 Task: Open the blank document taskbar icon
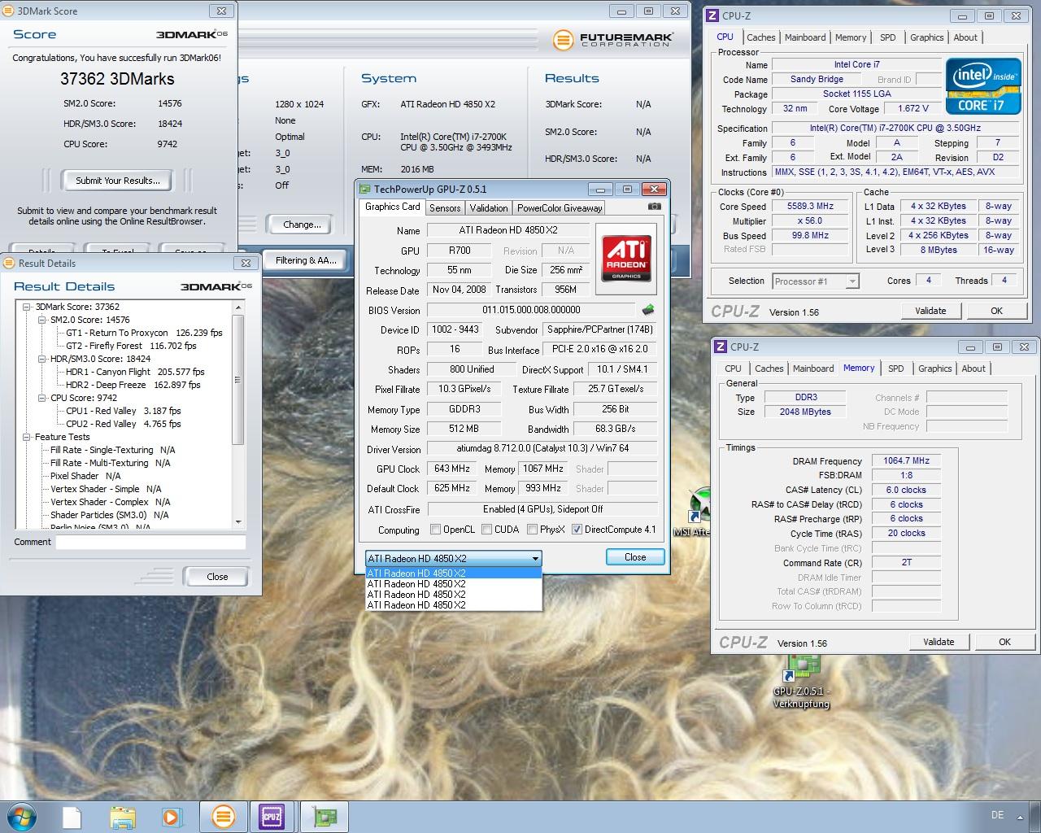[x=72, y=817]
